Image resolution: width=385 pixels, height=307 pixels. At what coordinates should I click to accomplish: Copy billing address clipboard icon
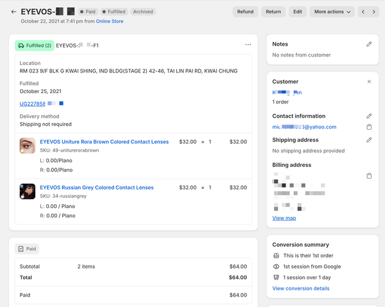point(369,176)
